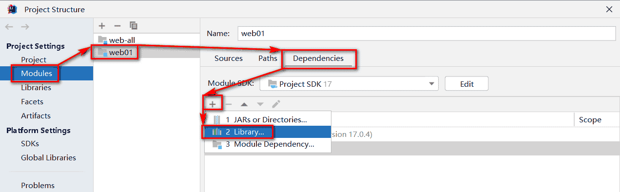Open Global Libraries under Platform Settings
This screenshot has height=192, width=620.
point(48,158)
